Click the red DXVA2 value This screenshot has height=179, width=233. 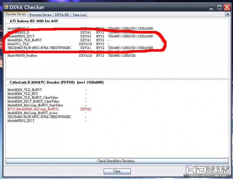point(86,109)
